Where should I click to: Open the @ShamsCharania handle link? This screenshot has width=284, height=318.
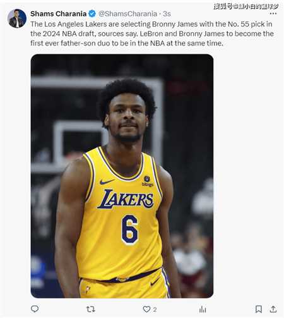(x=127, y=14)
